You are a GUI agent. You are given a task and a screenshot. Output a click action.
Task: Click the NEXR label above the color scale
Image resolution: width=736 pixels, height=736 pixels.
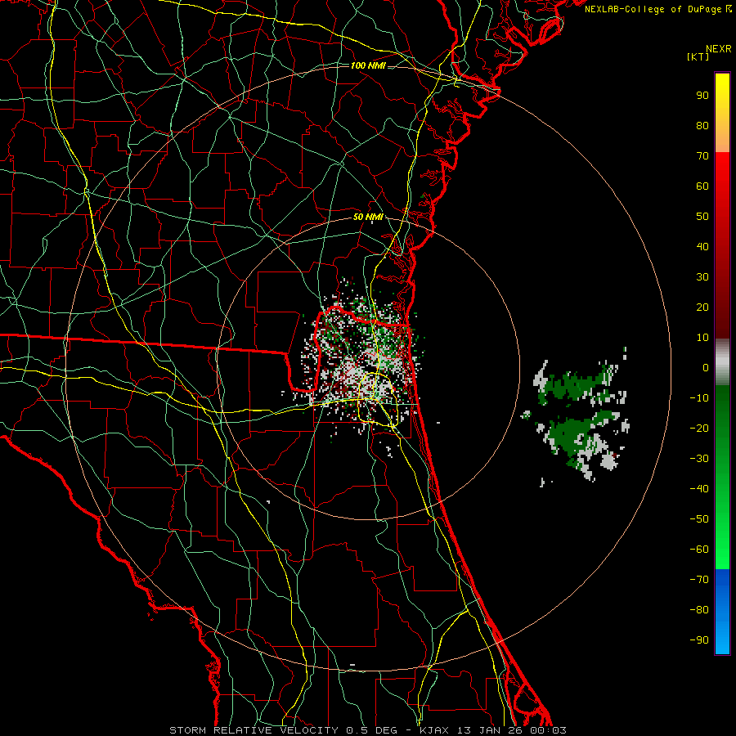click(x=718, y=49)
